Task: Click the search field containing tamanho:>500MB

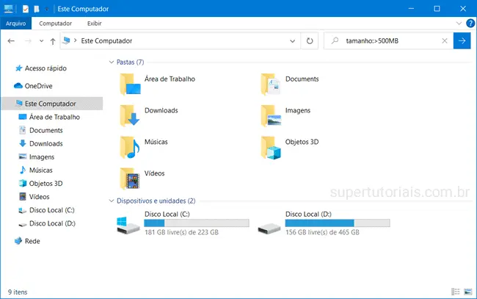Action: coord(389,41)
